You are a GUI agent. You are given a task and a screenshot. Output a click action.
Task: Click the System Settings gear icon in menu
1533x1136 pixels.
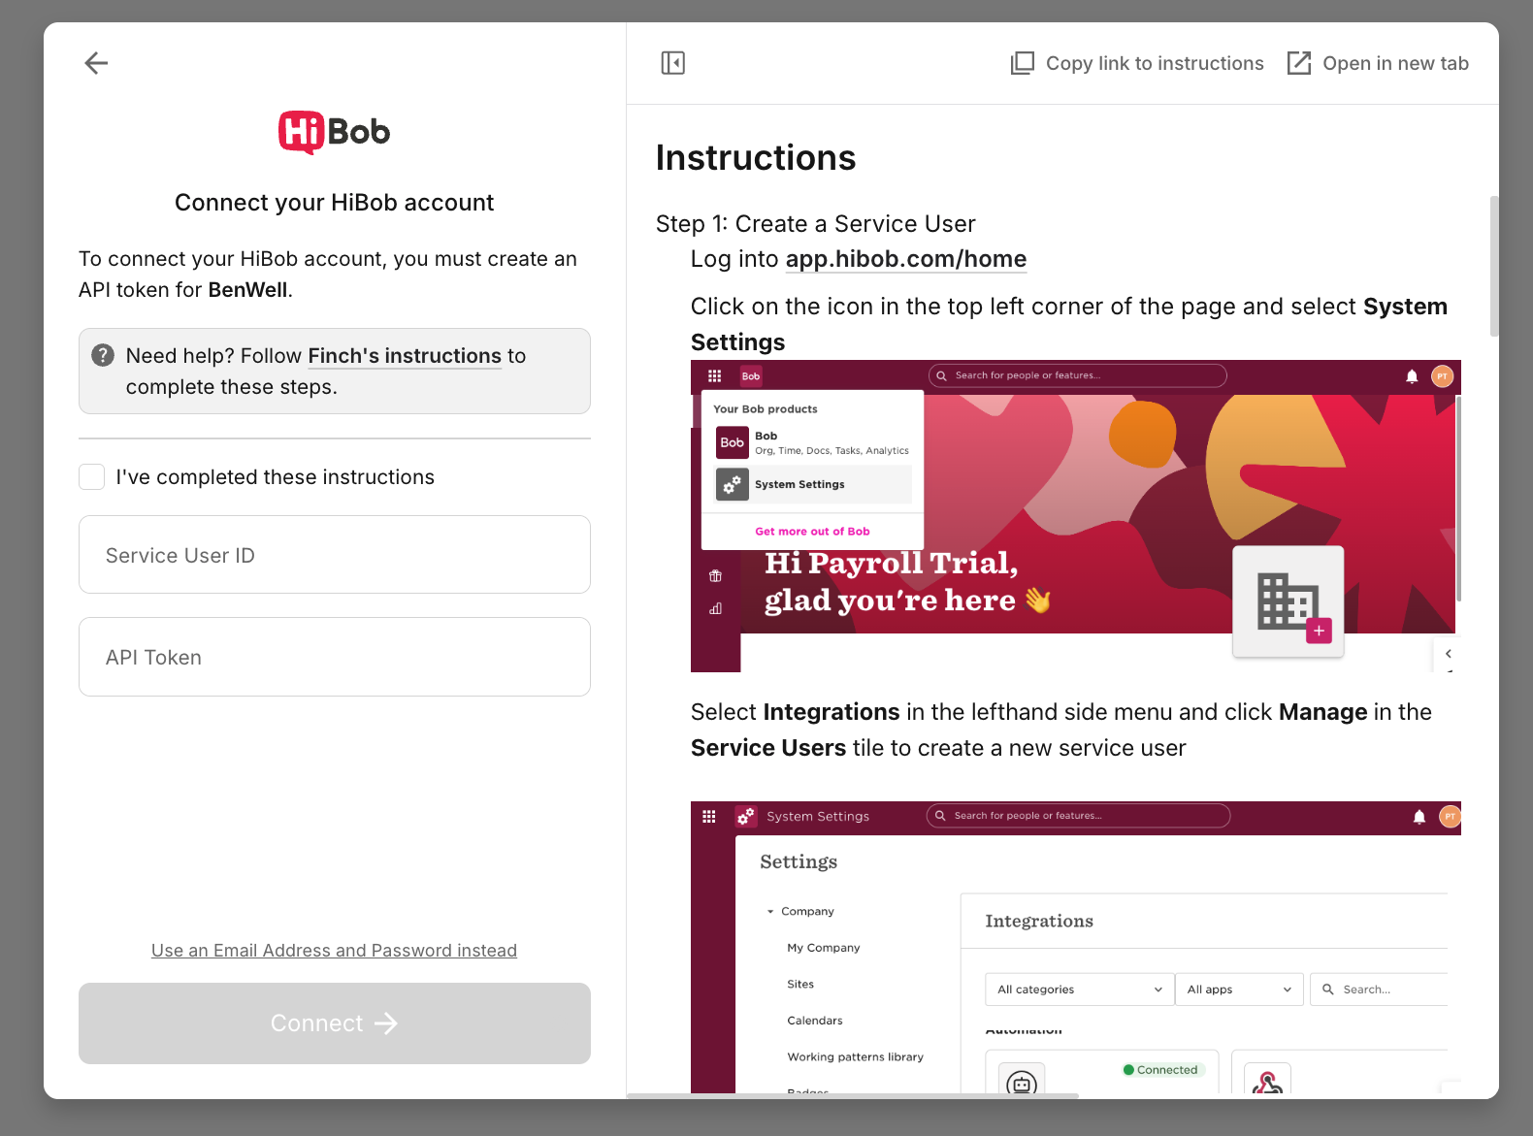(x=733, y=484)
